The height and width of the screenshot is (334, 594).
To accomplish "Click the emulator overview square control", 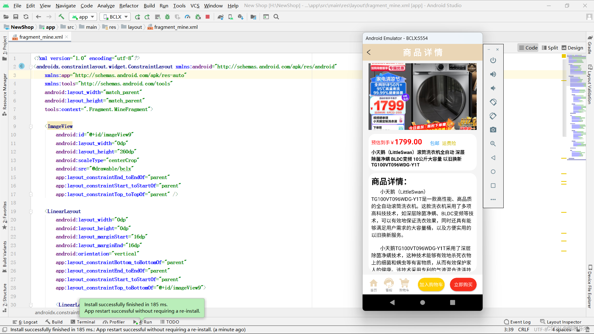I will tap(493, 186).
